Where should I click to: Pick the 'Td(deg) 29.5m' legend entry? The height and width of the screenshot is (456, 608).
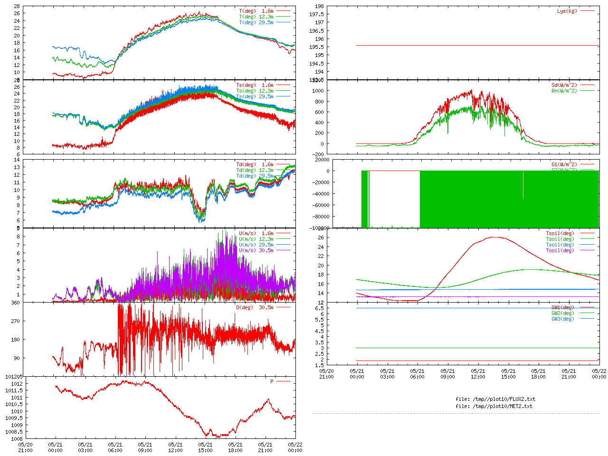click(x=255, y=176)
